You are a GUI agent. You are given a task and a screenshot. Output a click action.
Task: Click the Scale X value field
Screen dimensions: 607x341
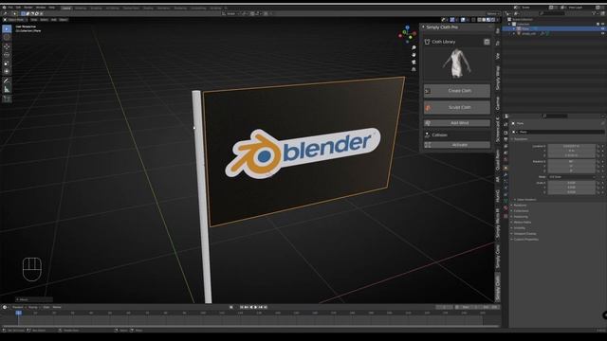pos(571,183)
